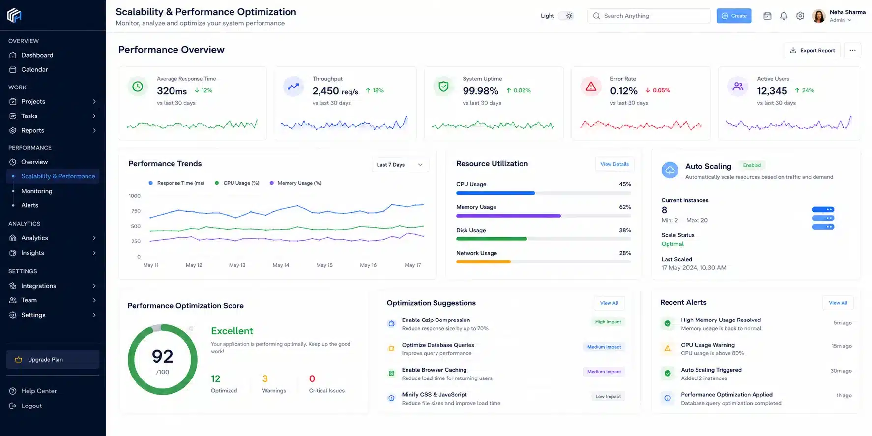Click the green check icon for High Memory Usage Resolved
The height and width of the screenshot is (436, 872).
click(668, 323)
